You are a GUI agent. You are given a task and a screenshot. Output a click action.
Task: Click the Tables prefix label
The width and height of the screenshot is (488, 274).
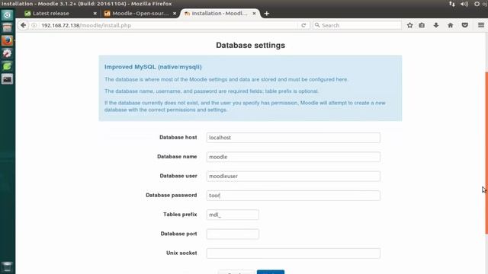180,215
